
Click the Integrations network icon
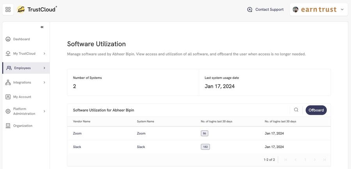point(8,82)
